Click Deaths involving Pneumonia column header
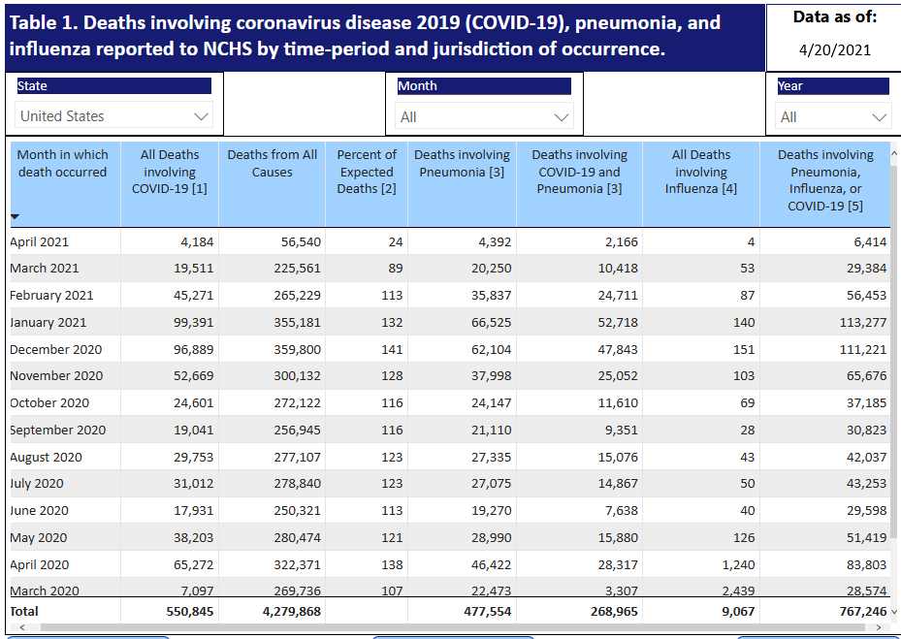This screenshot has width=901, height=639. tap(462, 163)
